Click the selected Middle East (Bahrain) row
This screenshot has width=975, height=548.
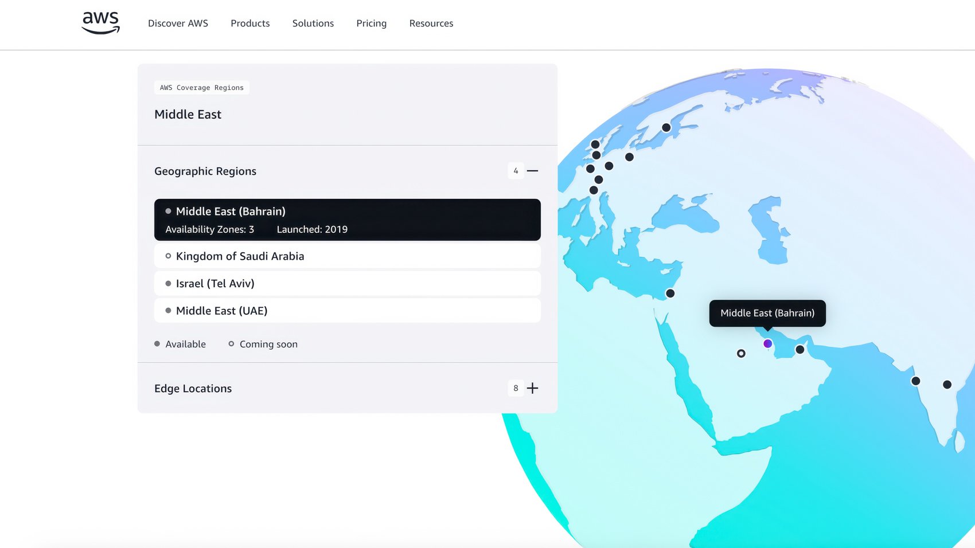tap(347, 220)
